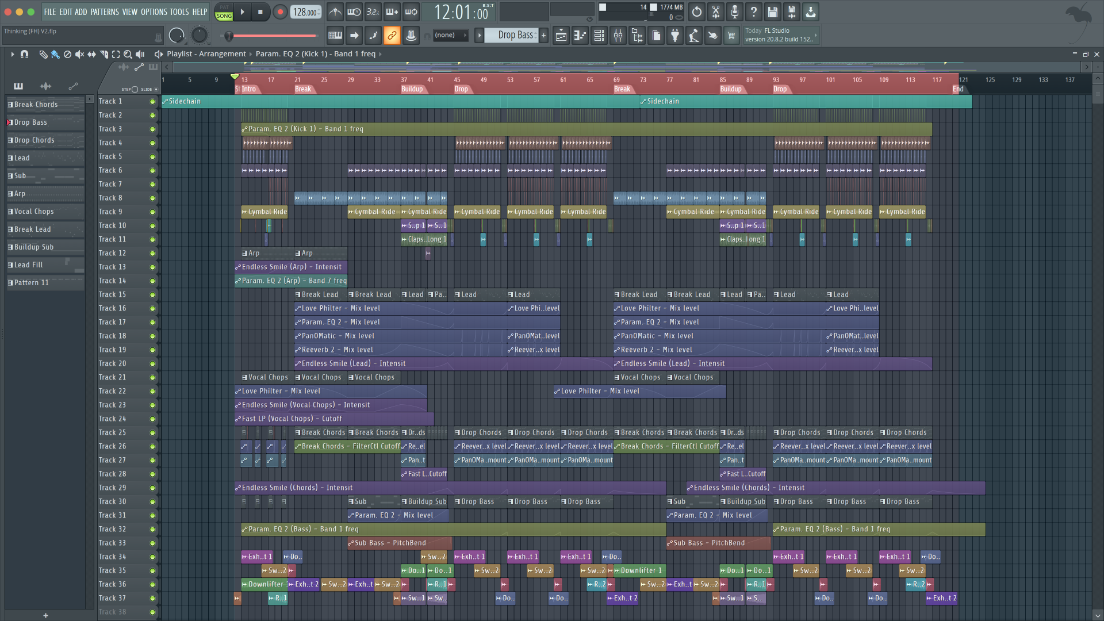
Task: Expand arrow after Playlist - Arrangement
Action: click(251, 54)
